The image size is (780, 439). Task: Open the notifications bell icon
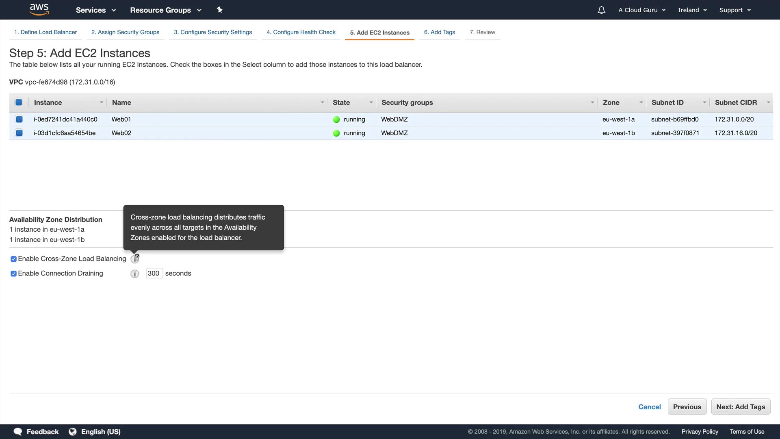point(601,10)
